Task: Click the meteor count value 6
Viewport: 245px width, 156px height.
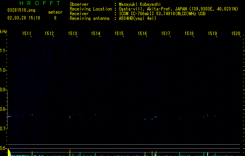Action: (x=55, y=18)
